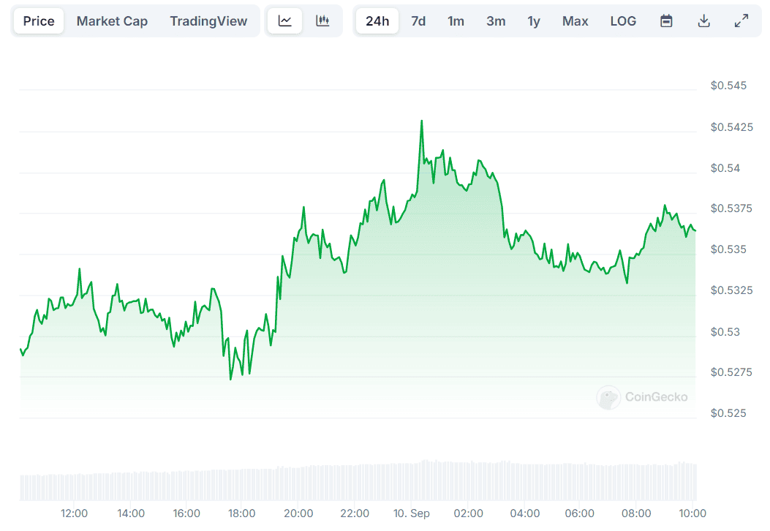
Task: Click the volume bars strip below chart
Action: tap(358, 481)
